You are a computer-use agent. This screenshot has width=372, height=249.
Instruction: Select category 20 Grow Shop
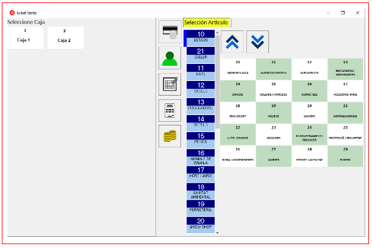pyautogui.click(x=201, y=224)
